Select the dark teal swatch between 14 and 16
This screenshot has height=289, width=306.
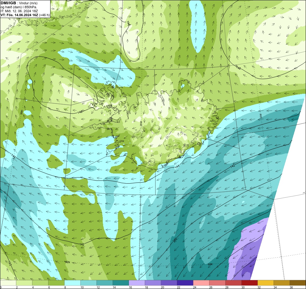coord(121,283)
